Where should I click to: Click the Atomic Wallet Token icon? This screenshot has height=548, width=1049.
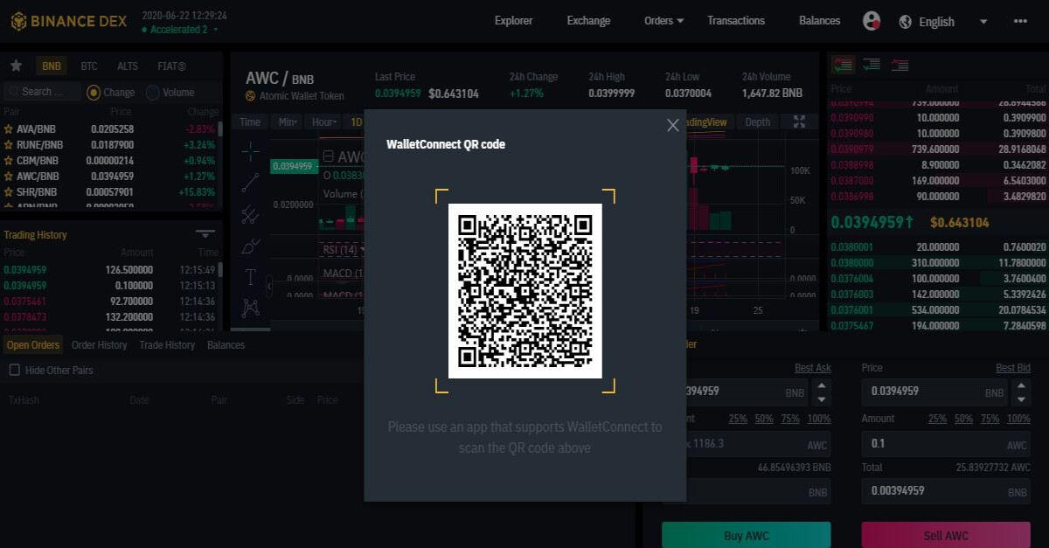click(251, 96)
